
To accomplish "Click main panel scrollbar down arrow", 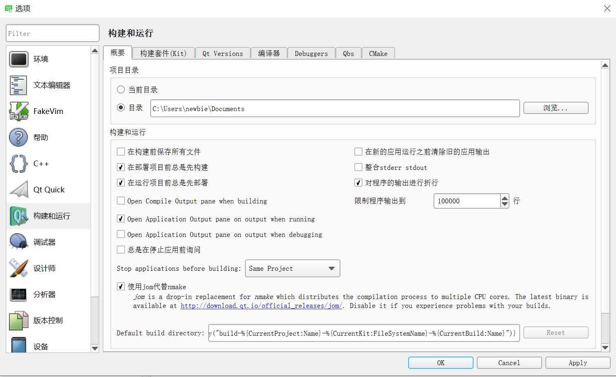I will pos(605,348).
